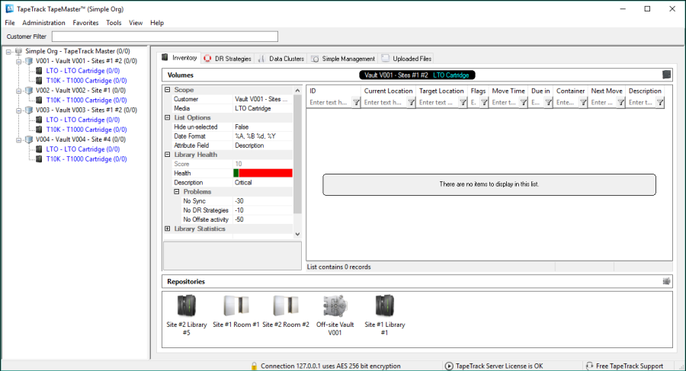This screenshot has width=686, height=371.
Task: Select T10K Cartridge under Vault V003
Action: [86, 130]
